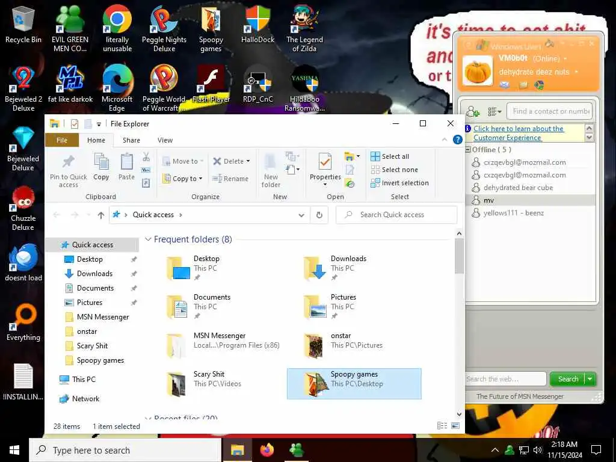Click the History icon in Open group
This screenshot has width=616, height=462.
[350, 183]
